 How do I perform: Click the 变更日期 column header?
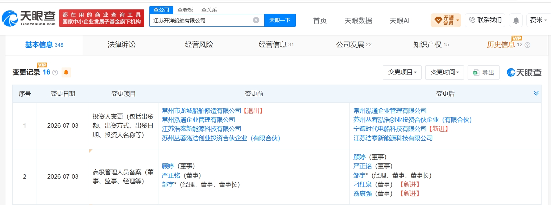point(63,94)
